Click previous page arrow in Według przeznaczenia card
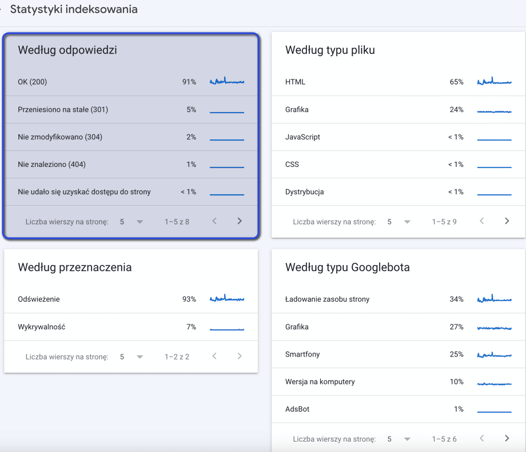The width and height of the screenshot is (526, 452). (214, 356)
